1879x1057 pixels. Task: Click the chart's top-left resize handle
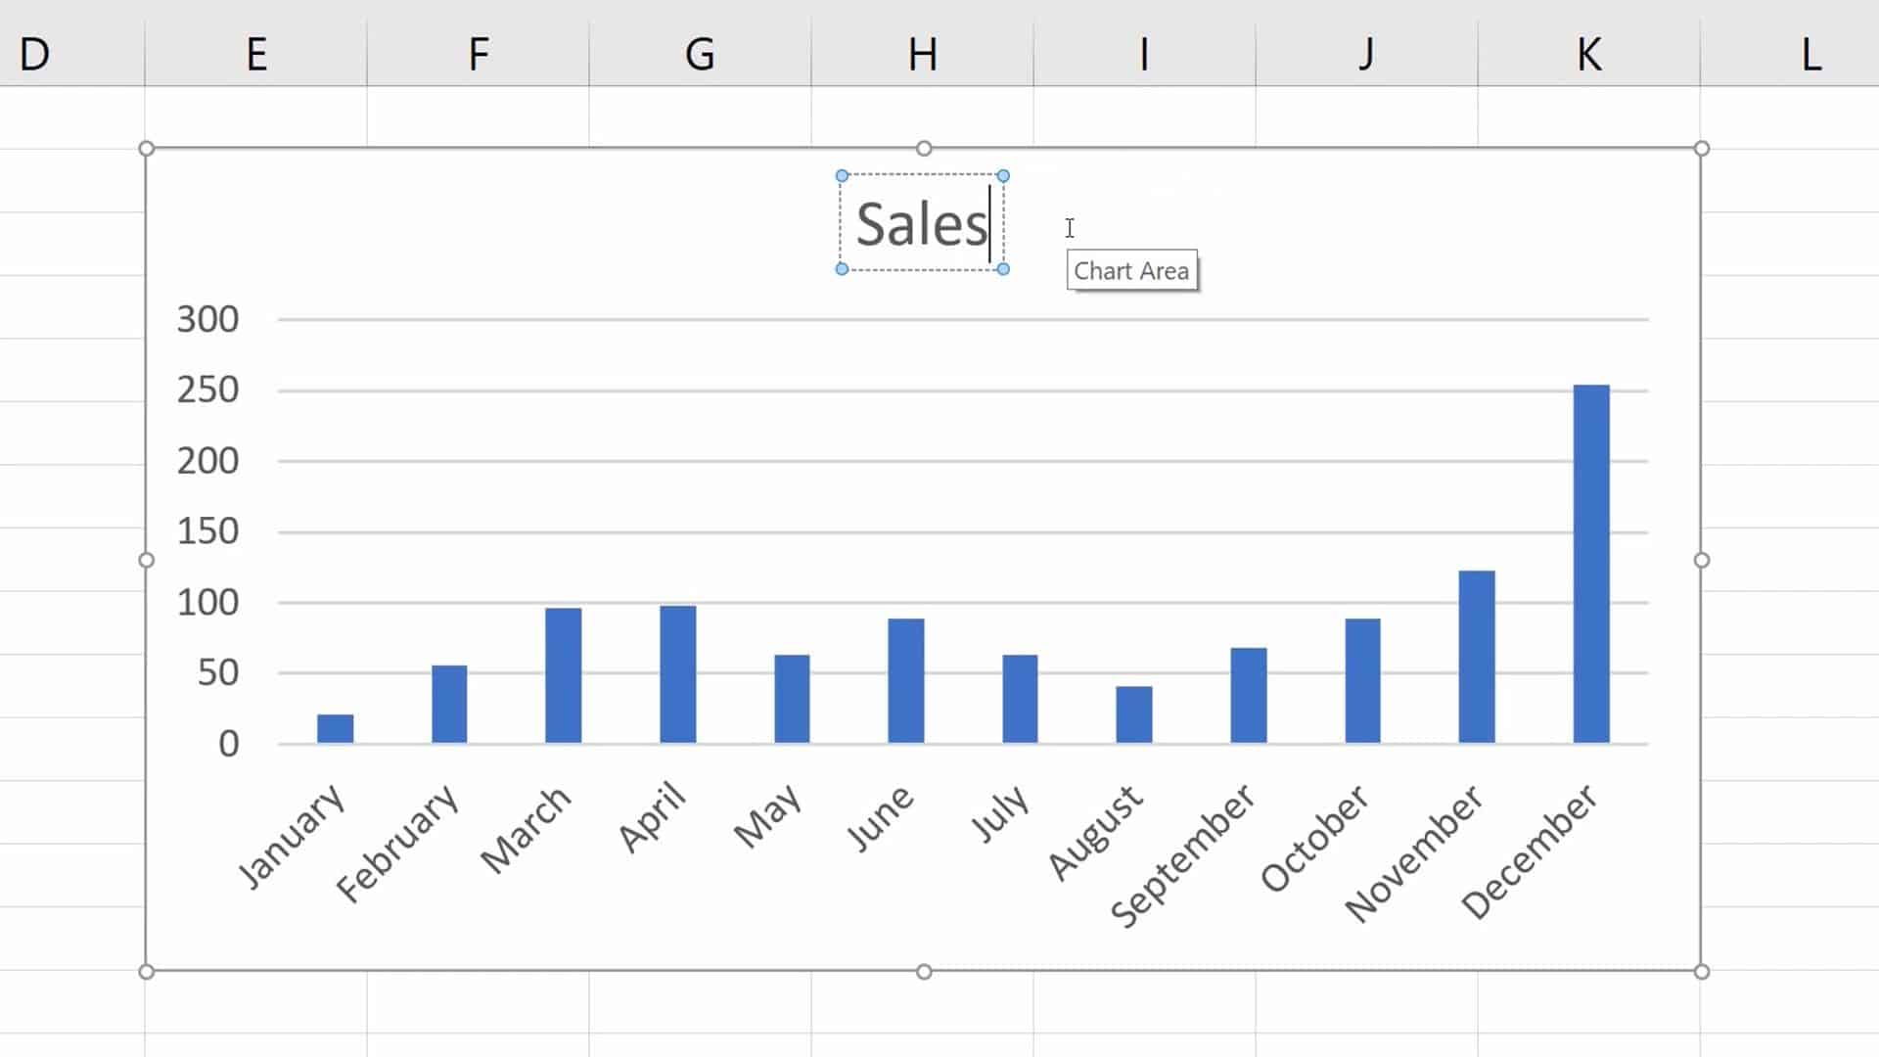(146, 149)
